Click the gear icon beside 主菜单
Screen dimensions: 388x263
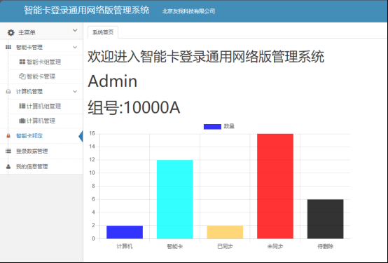pyautogui.click(x=11, y=32)
